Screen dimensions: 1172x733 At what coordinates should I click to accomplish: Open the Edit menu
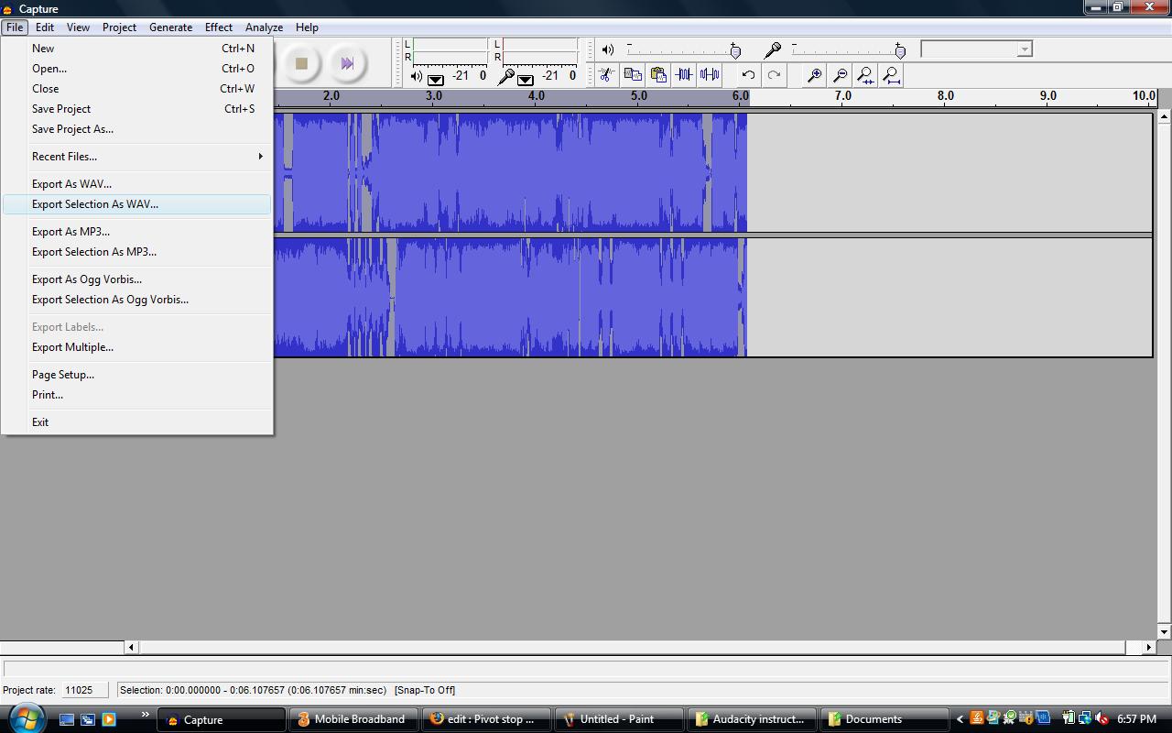coord(45,27)
